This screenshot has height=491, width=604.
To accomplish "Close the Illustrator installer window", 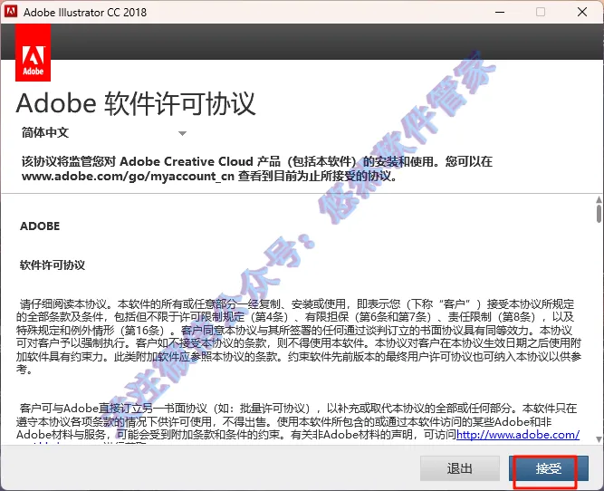I will [582, 12].
